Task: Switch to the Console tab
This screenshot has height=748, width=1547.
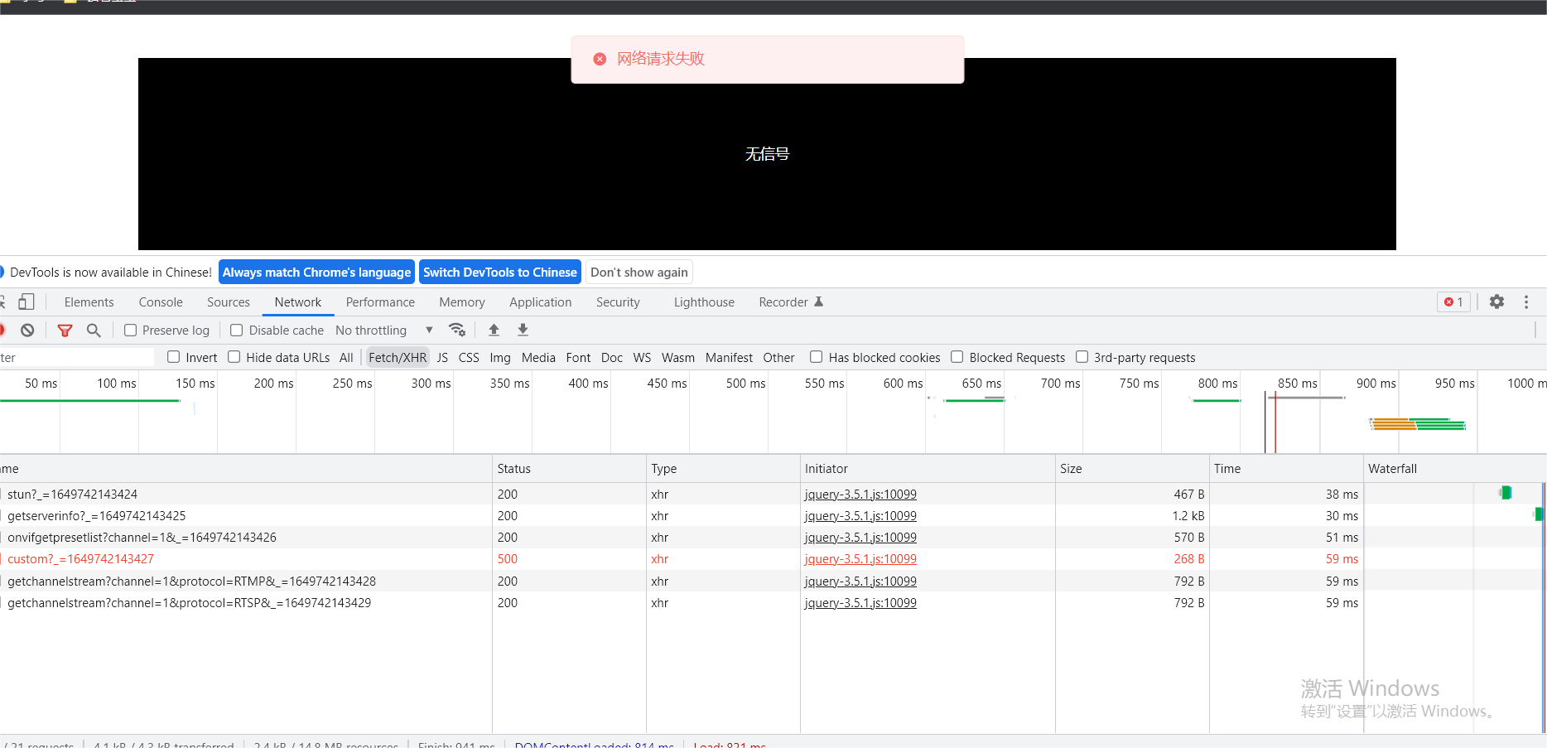Action: pyautogui.click(x=161, y=302)
